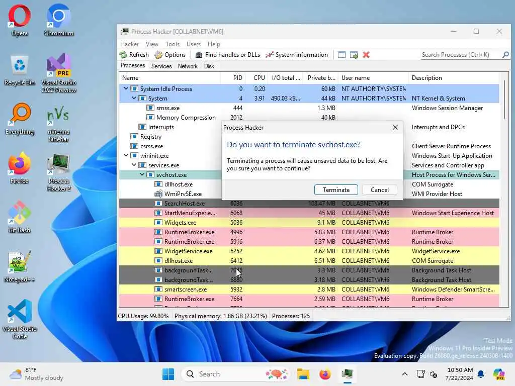Switch to the Services tab
Screen dimensions: 515x386
point(161,66)
